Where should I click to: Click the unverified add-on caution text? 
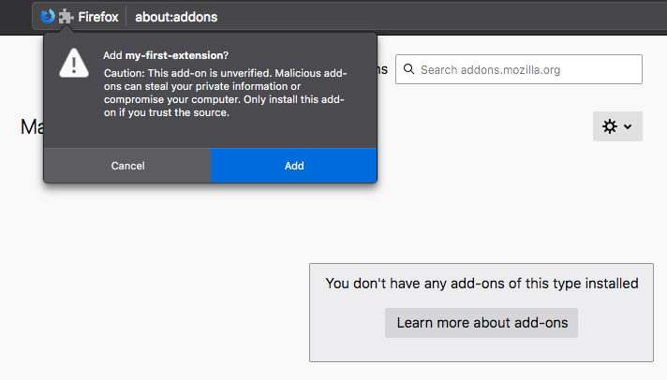(x=225, y=93)
